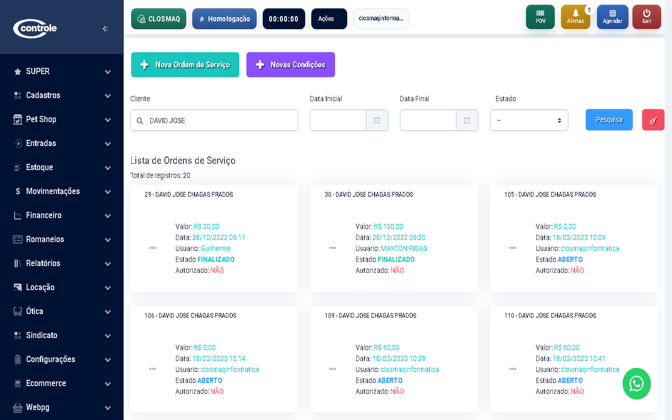Click the Cliente search field
This screenshot has height=420, width=672.
pyautogui.click(x=219, y=120)
